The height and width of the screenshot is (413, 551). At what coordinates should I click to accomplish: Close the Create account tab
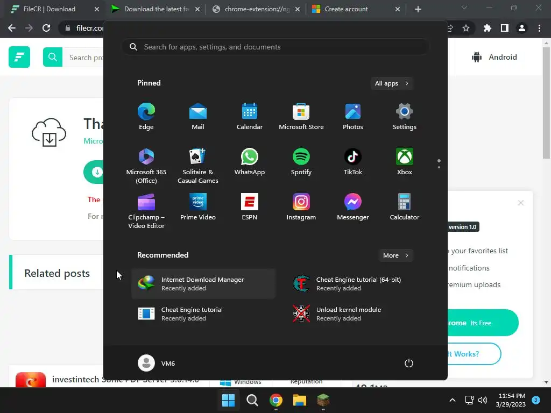pyautogui.click(x=398, y=9)
